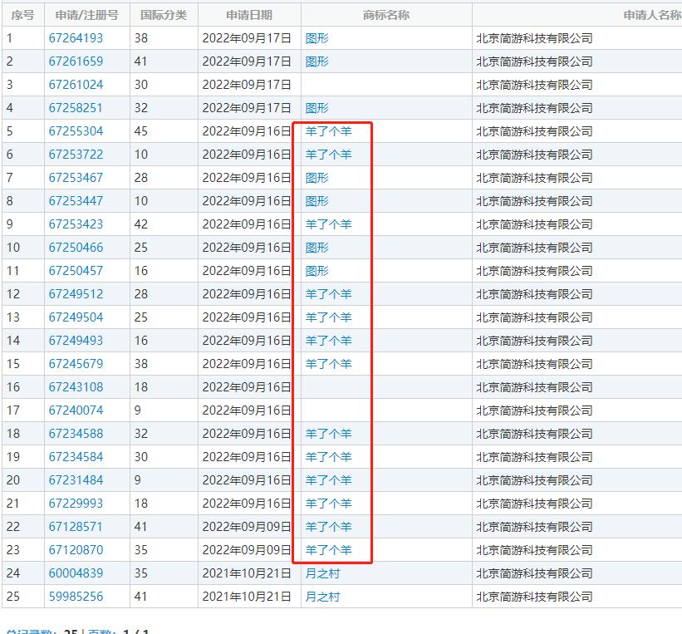Click 羊了个羊 trademark in row 21

(x=328, y=504)
